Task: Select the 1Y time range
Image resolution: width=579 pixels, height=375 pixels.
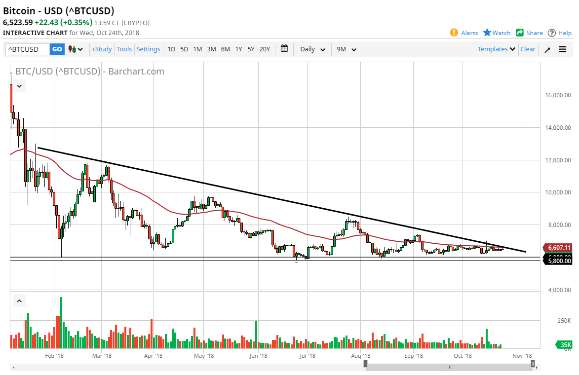Action: 238,49
